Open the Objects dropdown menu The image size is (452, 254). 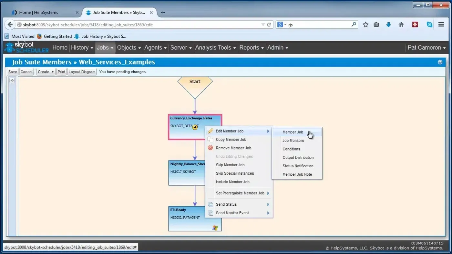pyautogui.click(x=129, y=48)
